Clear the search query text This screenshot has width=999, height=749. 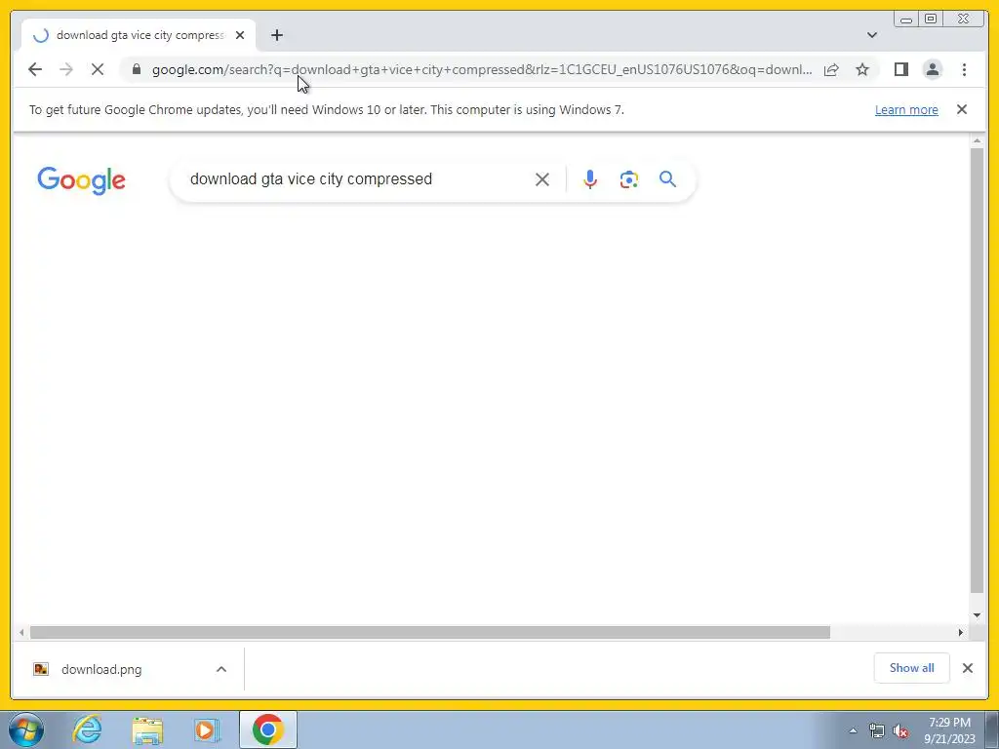542,179
